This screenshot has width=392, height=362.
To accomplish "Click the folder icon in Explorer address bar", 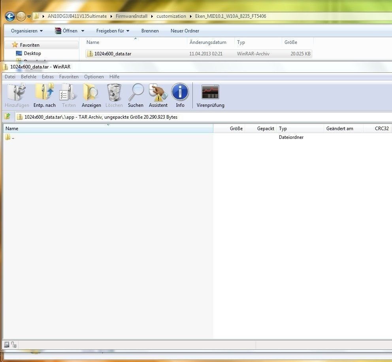I will [x=36, y=16].
